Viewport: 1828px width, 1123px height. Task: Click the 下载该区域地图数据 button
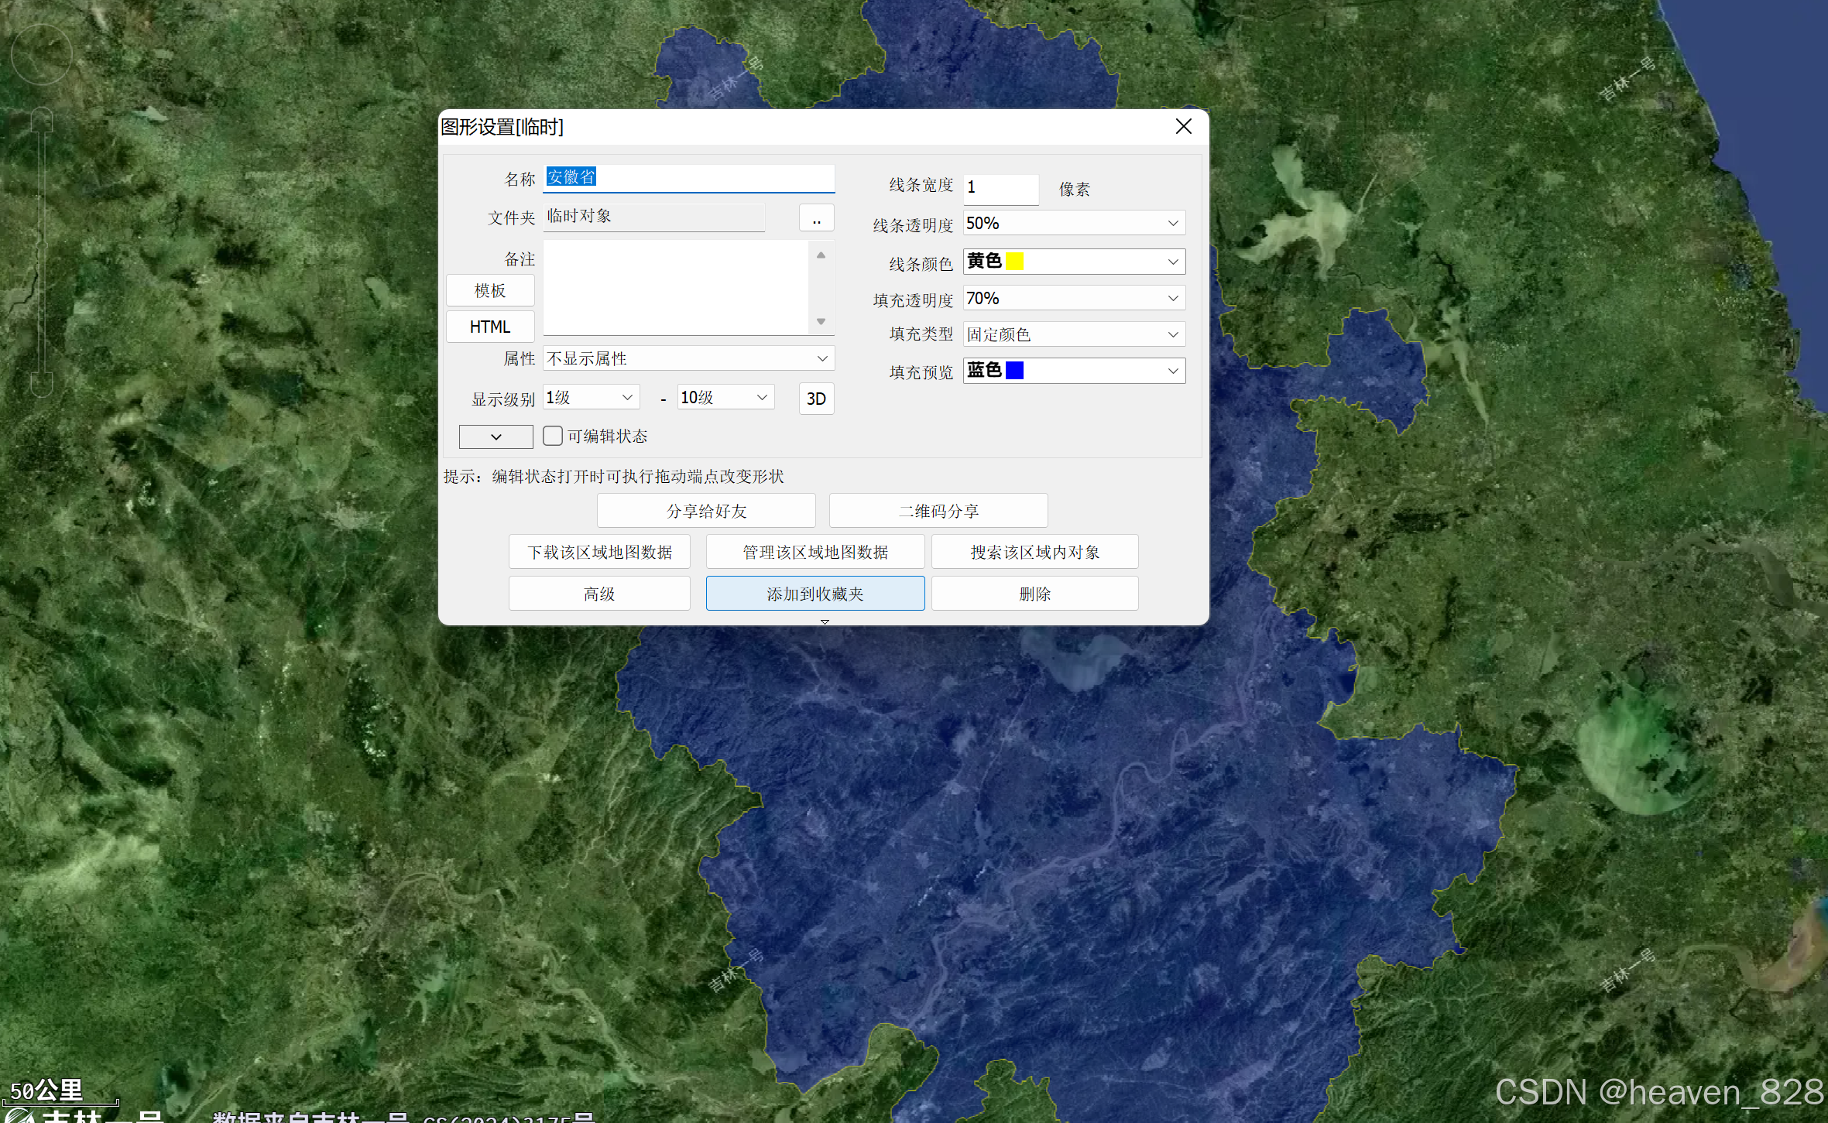(599, 552)
